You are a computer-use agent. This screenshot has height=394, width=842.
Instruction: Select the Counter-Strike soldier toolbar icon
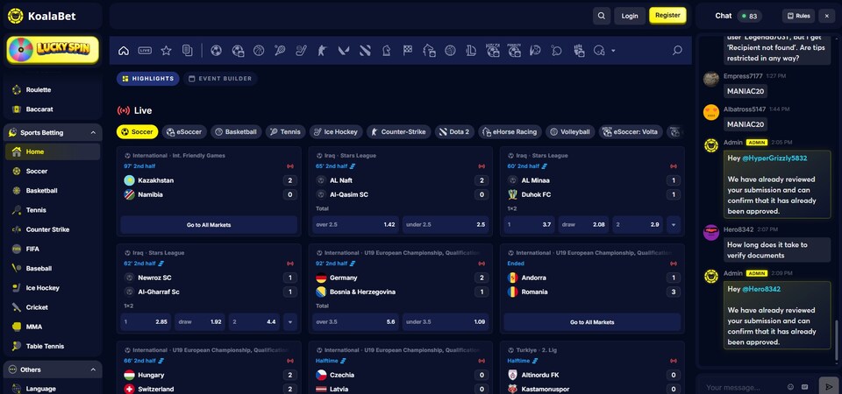(322, 51)
